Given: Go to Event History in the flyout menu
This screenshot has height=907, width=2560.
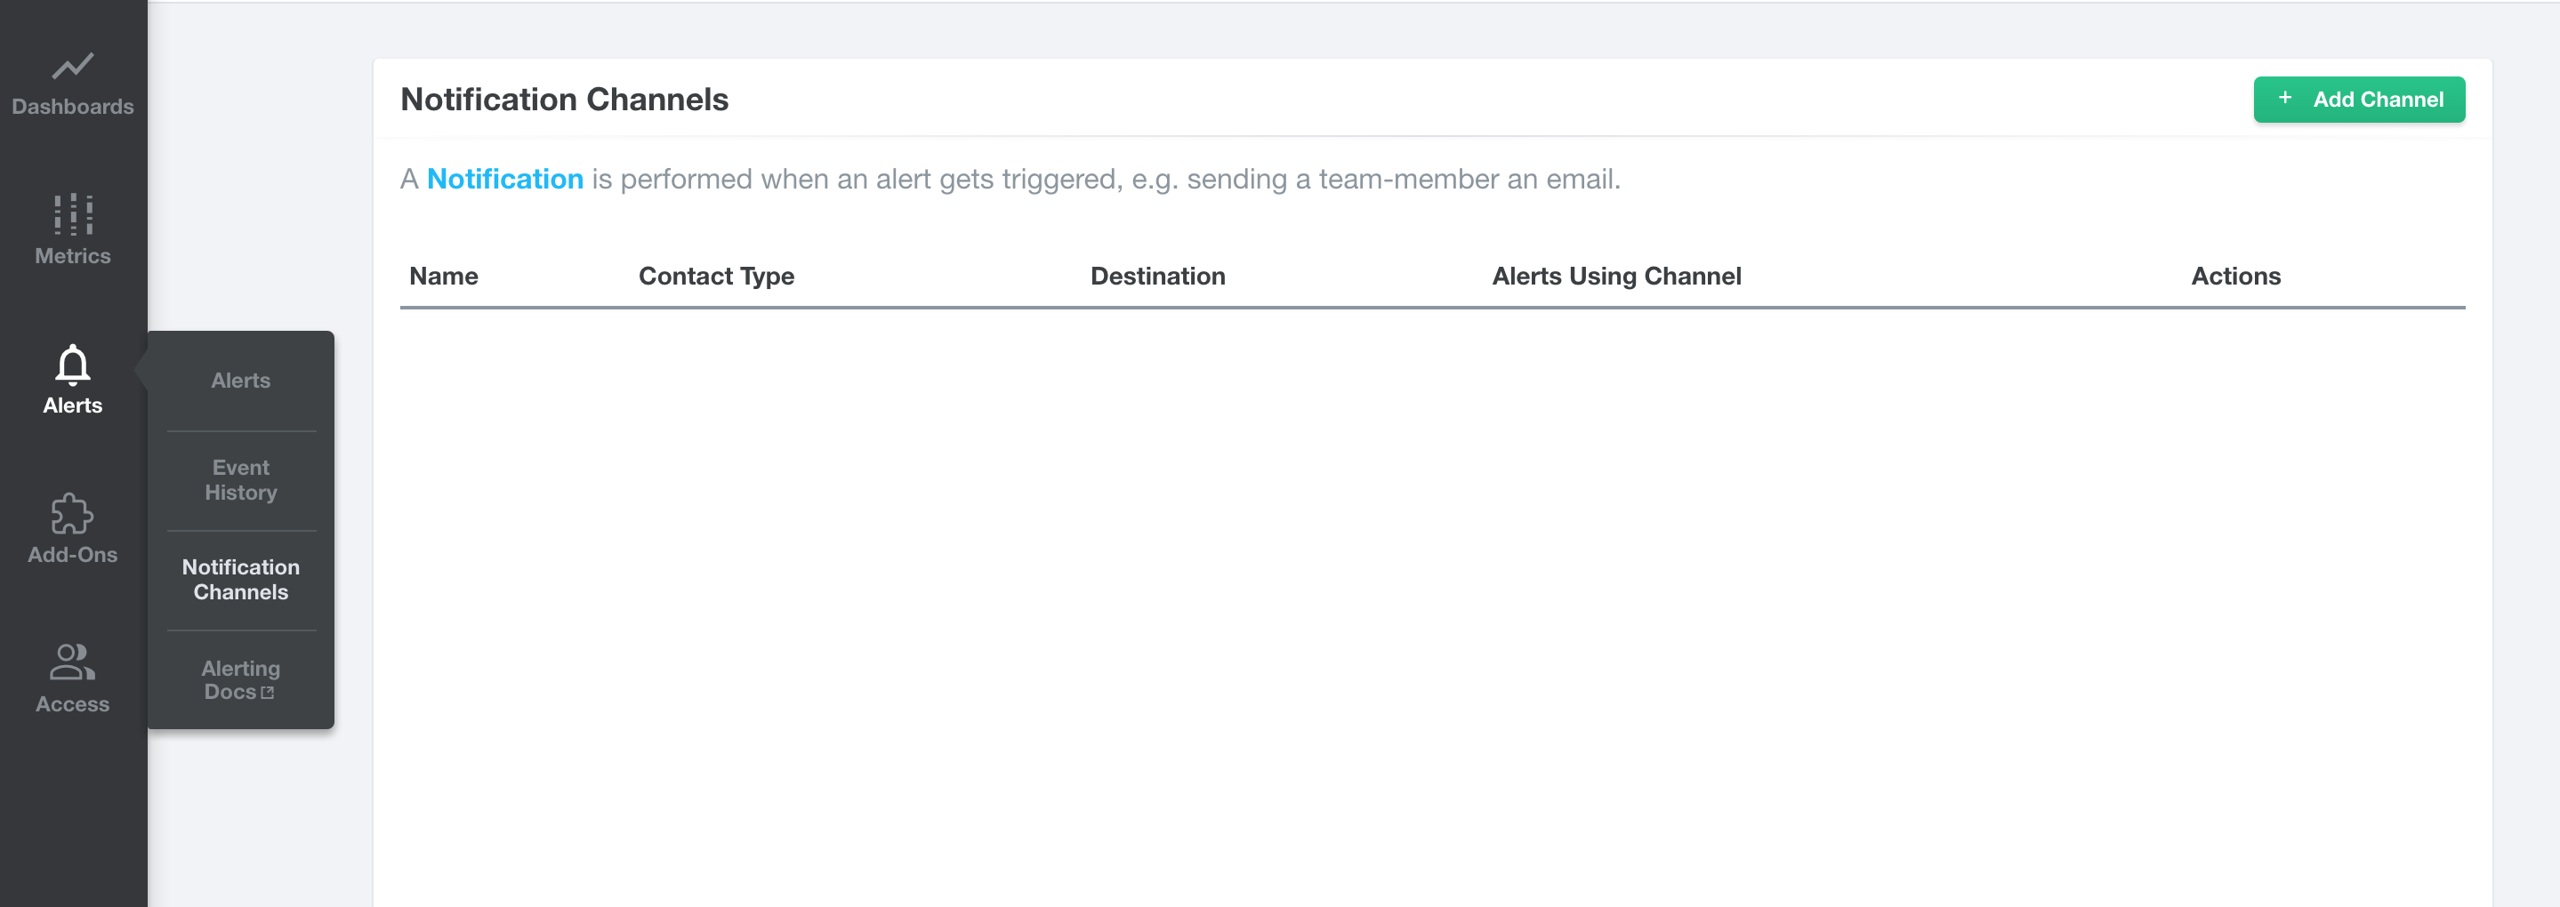Looking at the screenshot, I should point(240,480).
